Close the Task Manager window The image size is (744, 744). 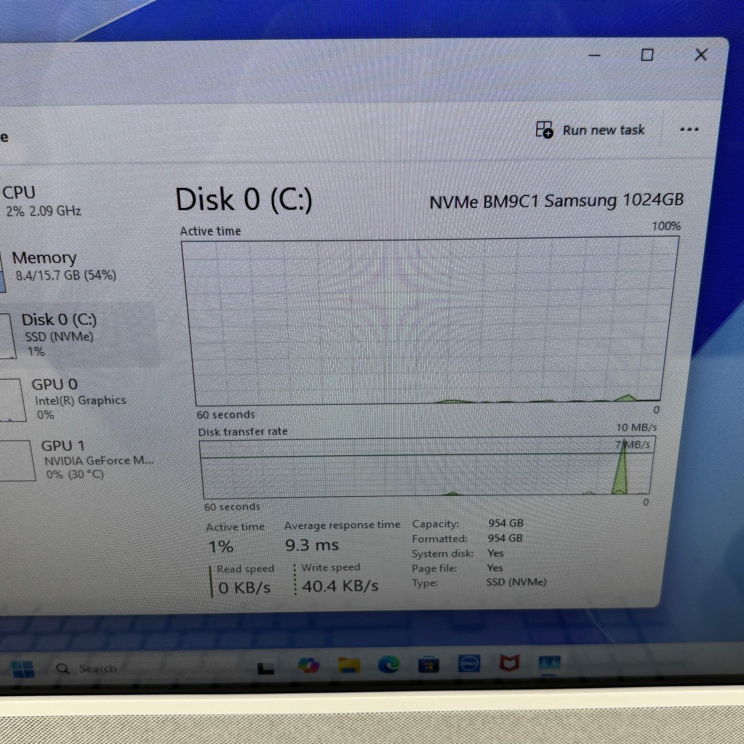coord(701,55)
